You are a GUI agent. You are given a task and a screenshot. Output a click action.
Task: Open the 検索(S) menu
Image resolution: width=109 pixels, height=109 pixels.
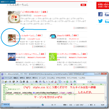click(22, 78)
